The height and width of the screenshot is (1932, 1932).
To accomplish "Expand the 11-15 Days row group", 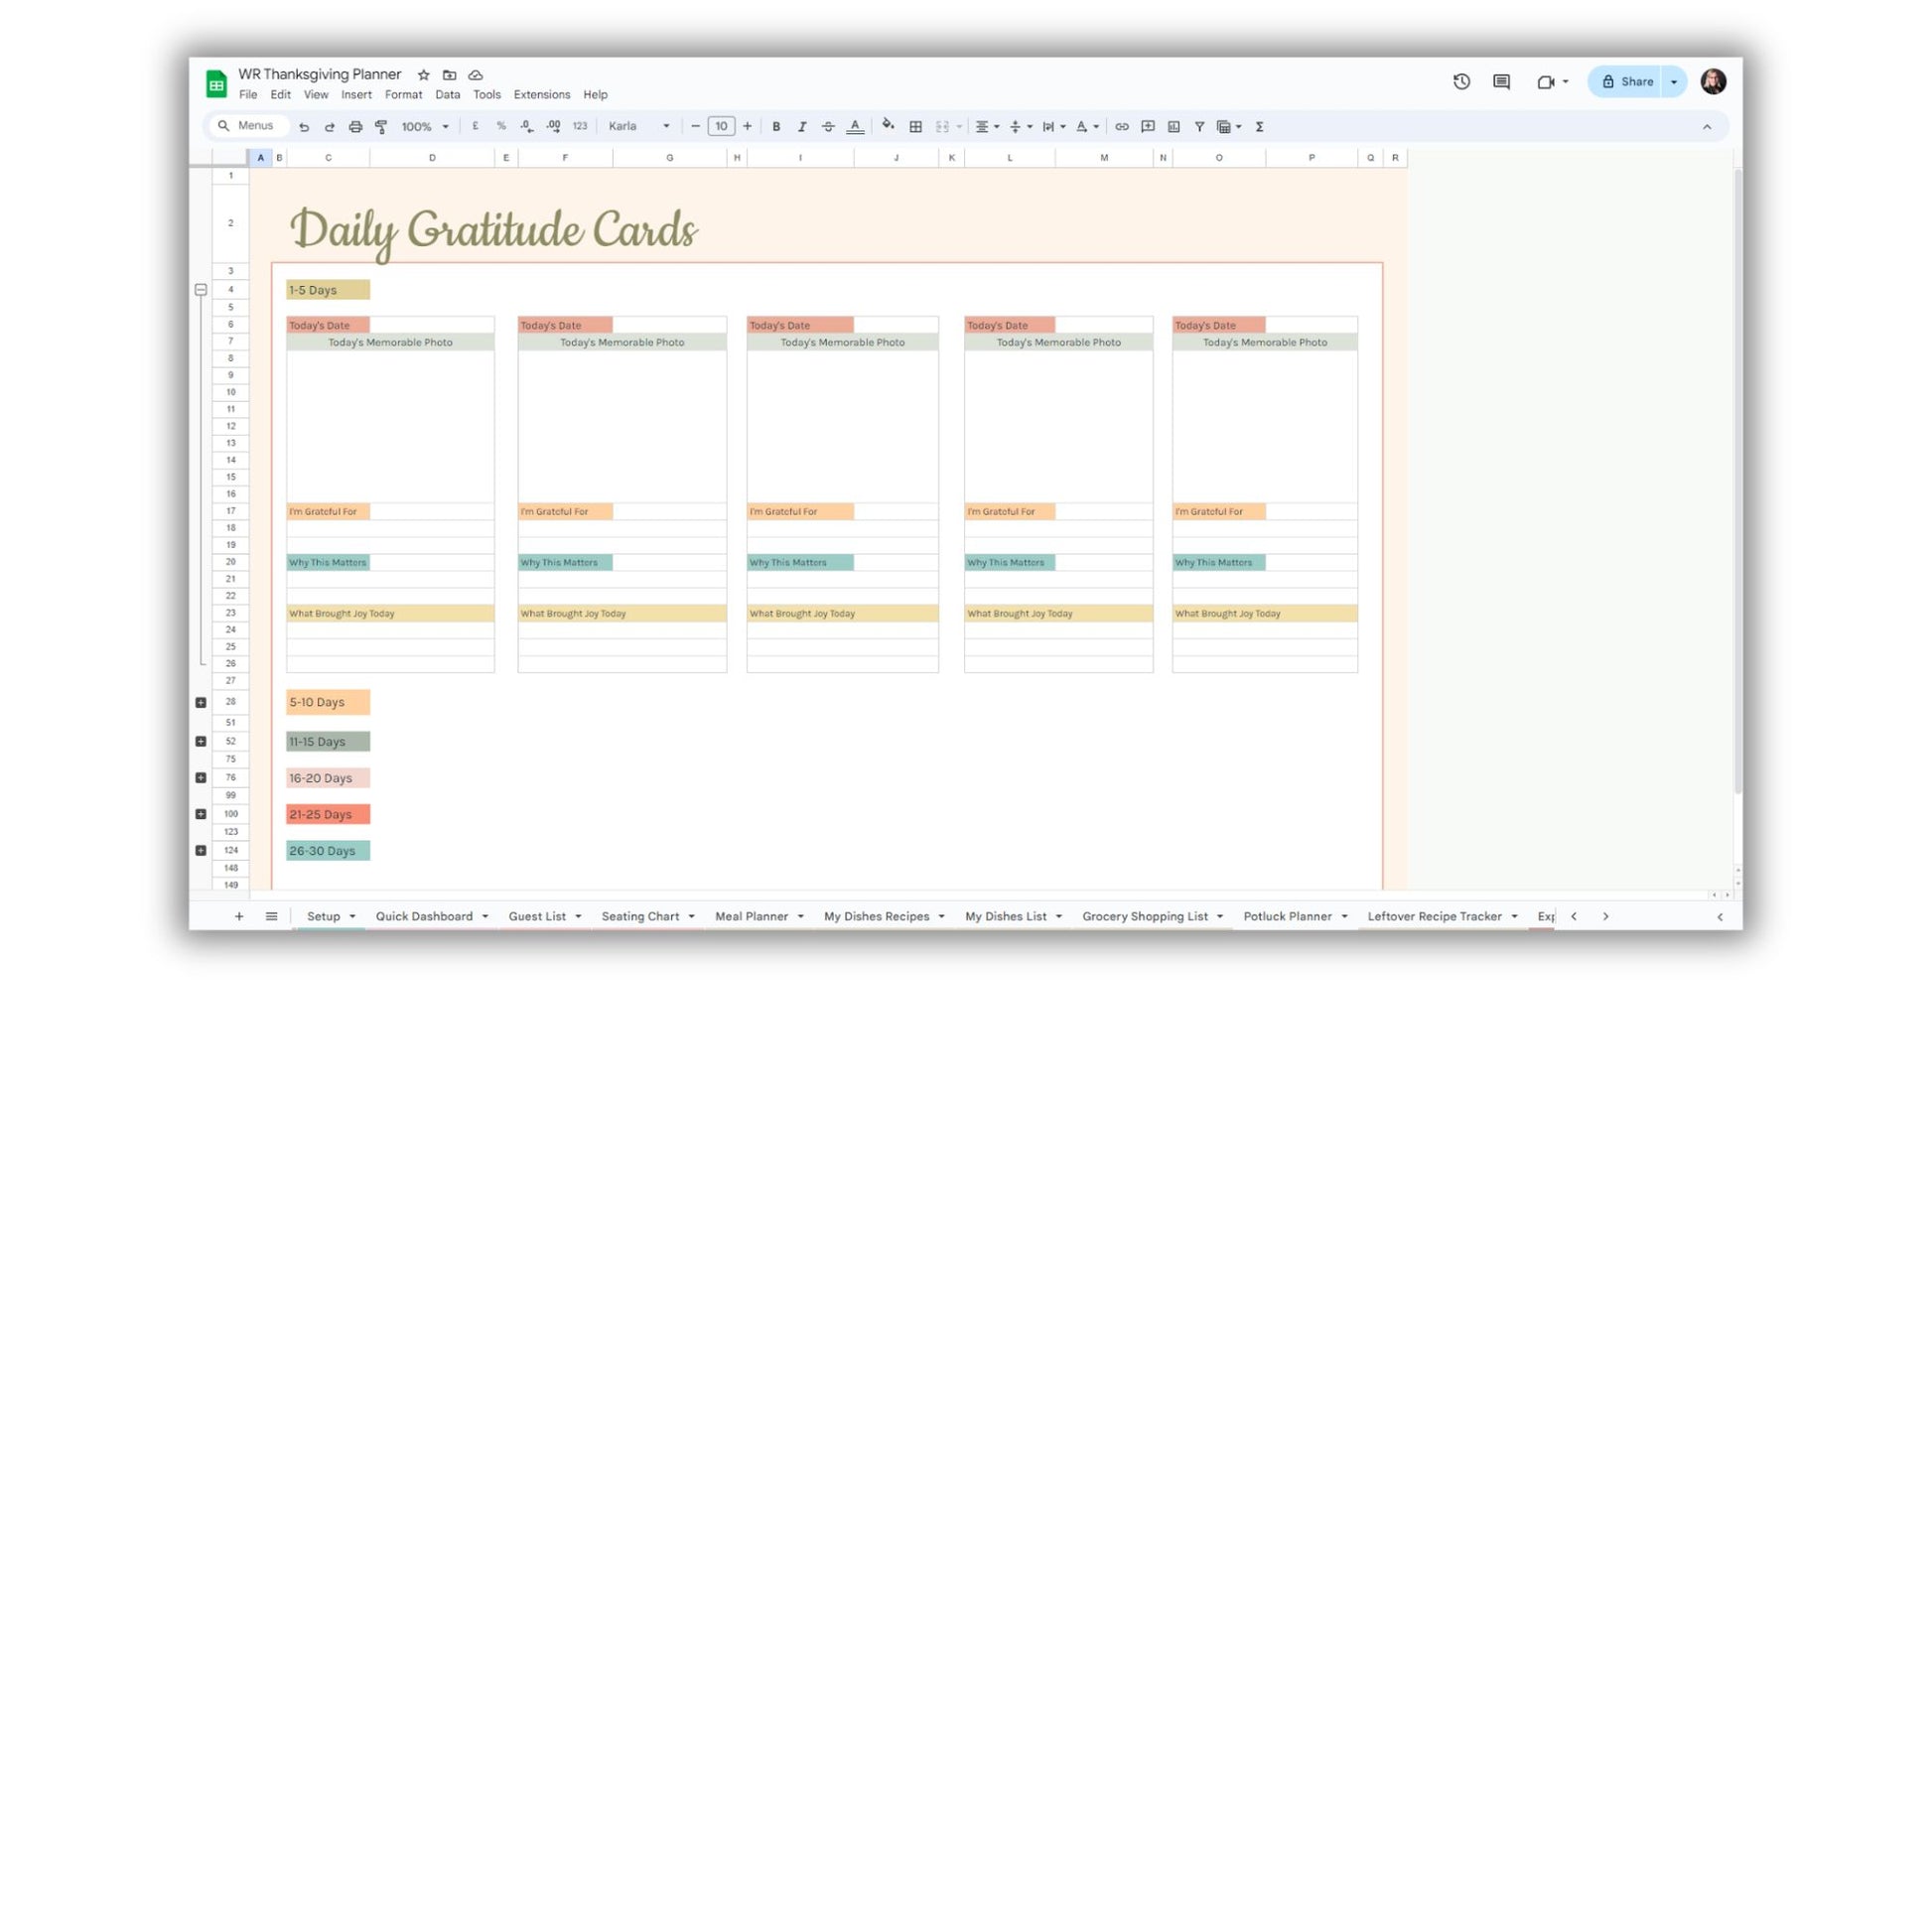I will coord(201,741).
